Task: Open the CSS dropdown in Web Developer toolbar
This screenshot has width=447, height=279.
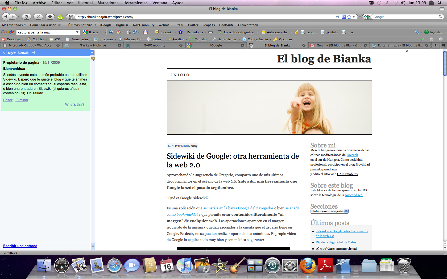Action: [x=57, y=39]
